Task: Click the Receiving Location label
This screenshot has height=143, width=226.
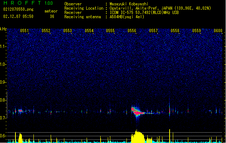Action: (84, 8)
